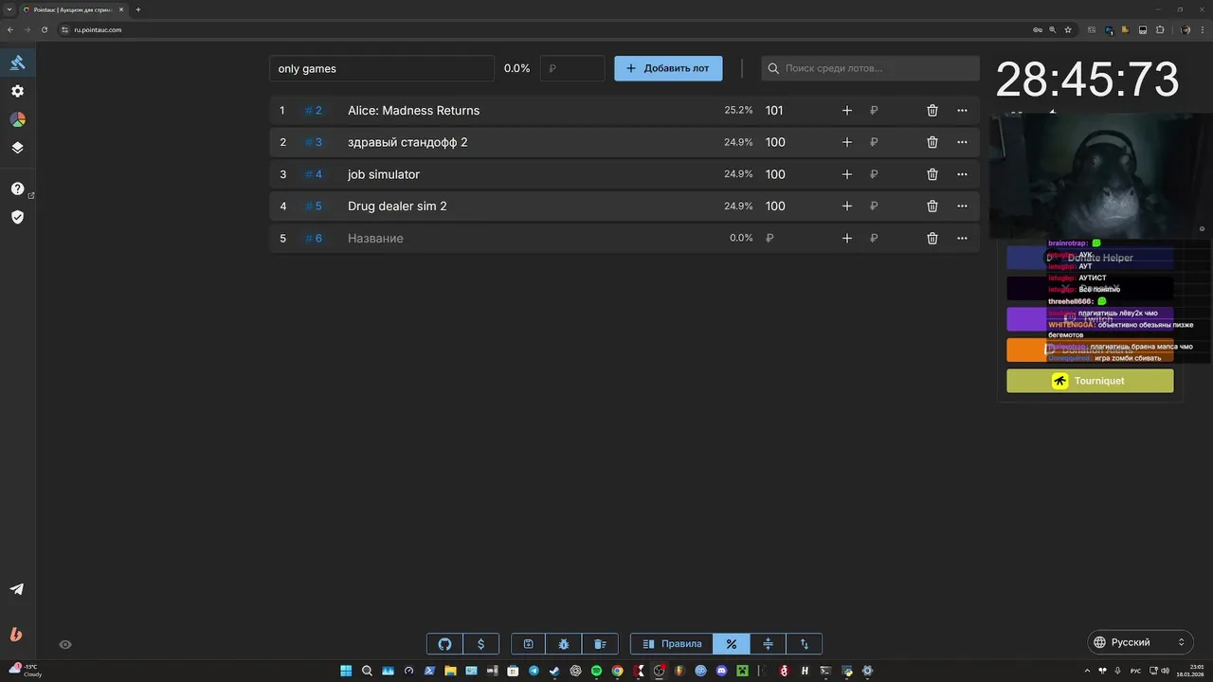Viewport: 1213px width, 682px height.
Task: Click the Alice: Madness Returns lot name
Action: pos(413,111)
